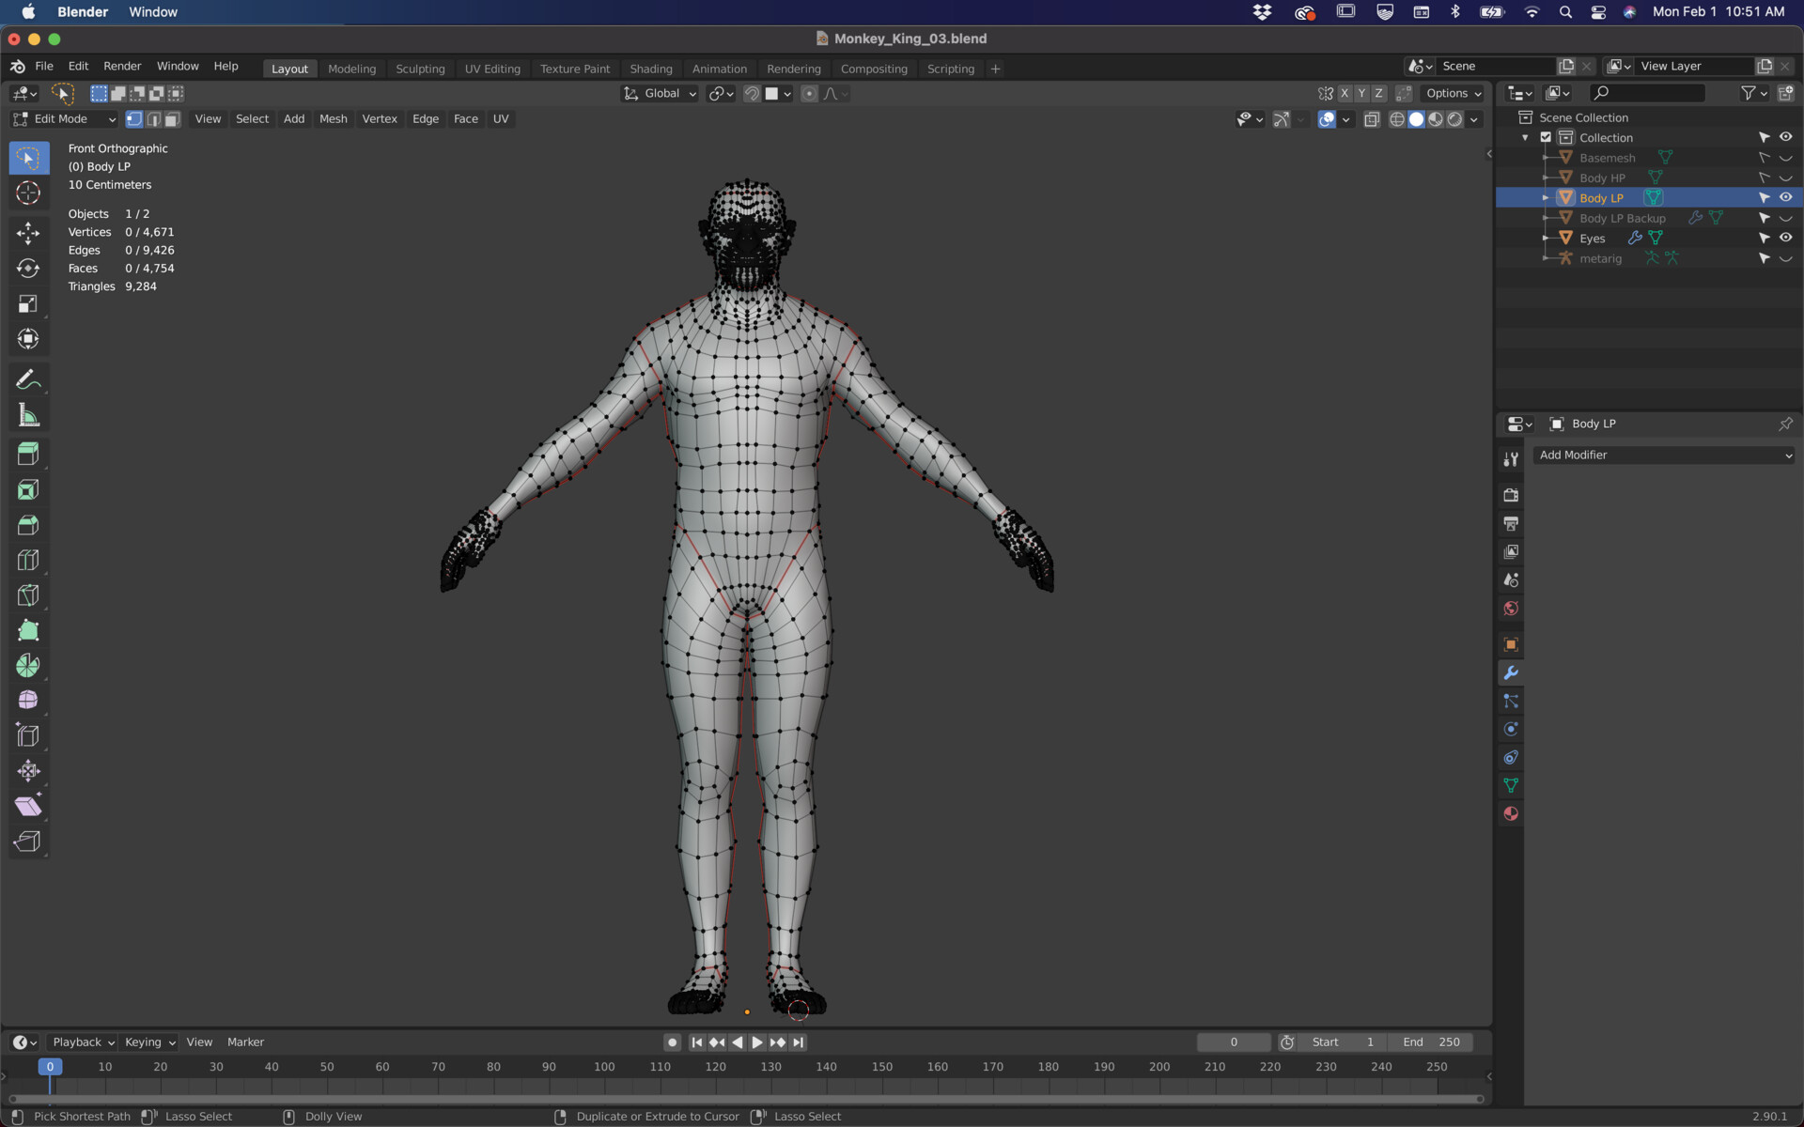Click the current frame field in the timeline
1804x1127 pixels.
1234,1042
